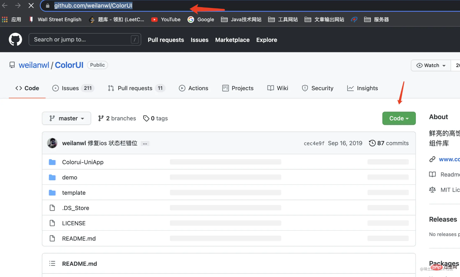The width and height of the screenshot is (460, 277).
Task: Open commit message 修复ios 状态栏错位
Action: click(x=112, y=143)
